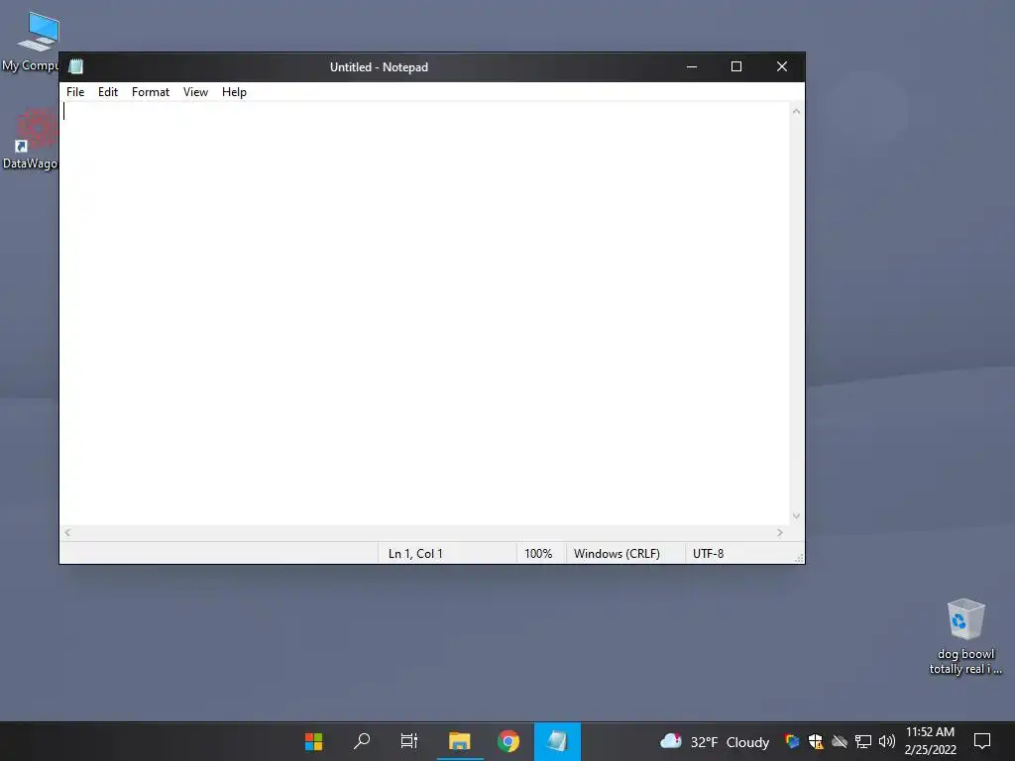Click the crossed-out cloud tray icon
The width and height of the screenshot is (1015, 761).
tap(840, 741)
